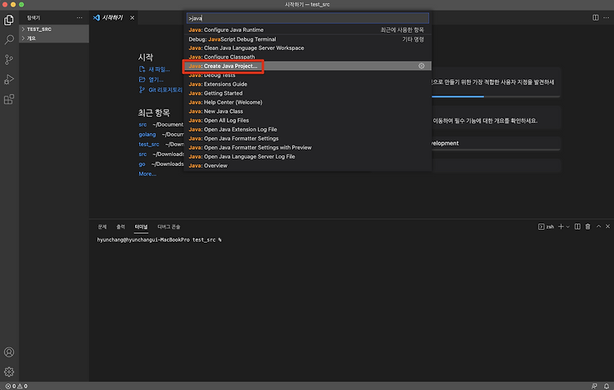
Task: Open the Search view in activity bar
Action: pos(9,39)
